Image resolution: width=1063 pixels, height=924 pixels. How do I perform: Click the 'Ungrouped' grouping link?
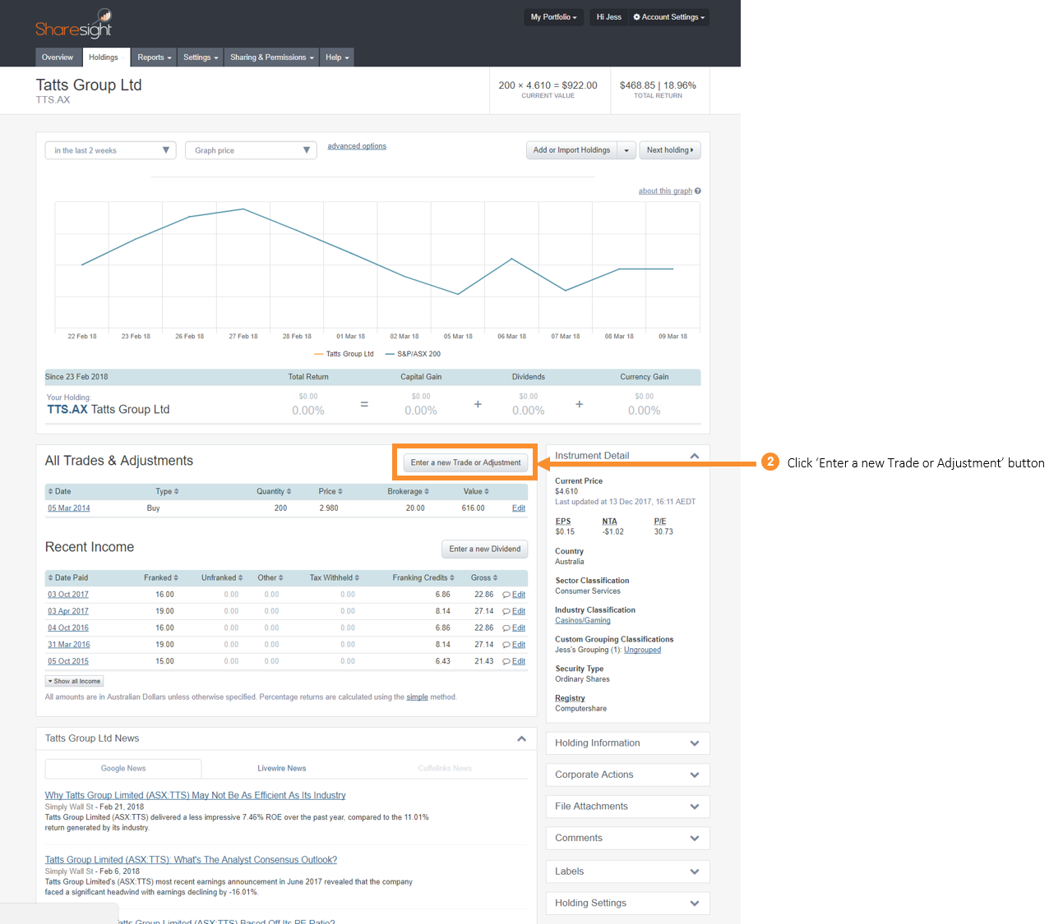pos(643,650)
